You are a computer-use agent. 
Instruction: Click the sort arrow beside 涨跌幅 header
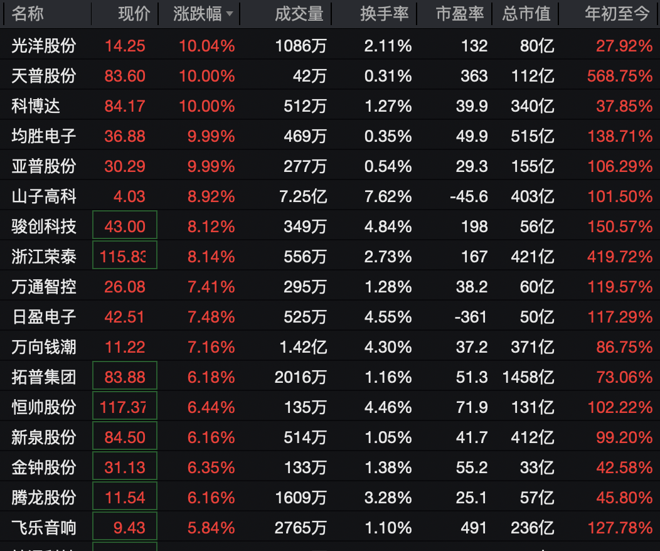[230, 14]
